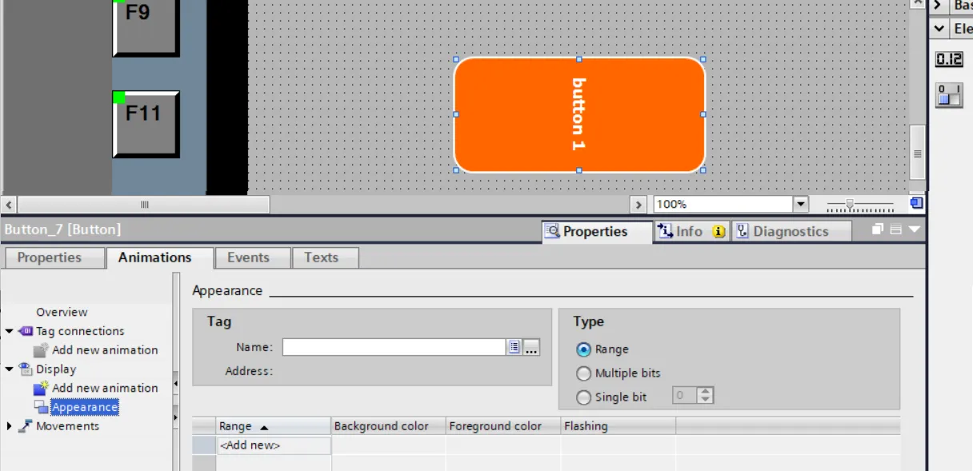Click the F11 function key button

point(146,124)
